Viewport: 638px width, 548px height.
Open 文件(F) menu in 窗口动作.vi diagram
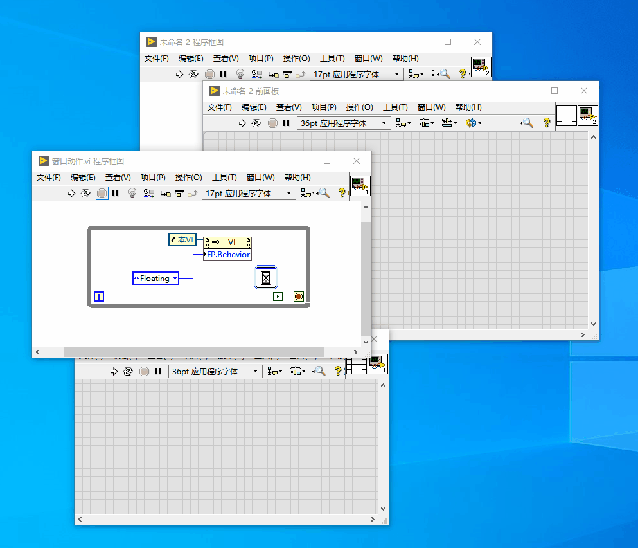coord(48,178)
